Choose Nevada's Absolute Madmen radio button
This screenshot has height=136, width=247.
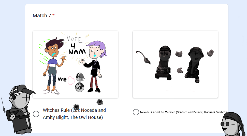click(136, 112)
